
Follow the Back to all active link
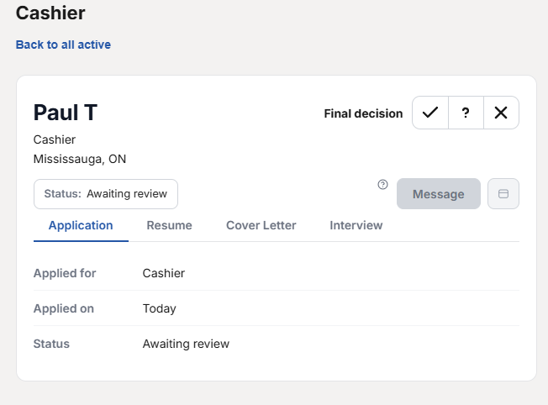pos(63,45)
